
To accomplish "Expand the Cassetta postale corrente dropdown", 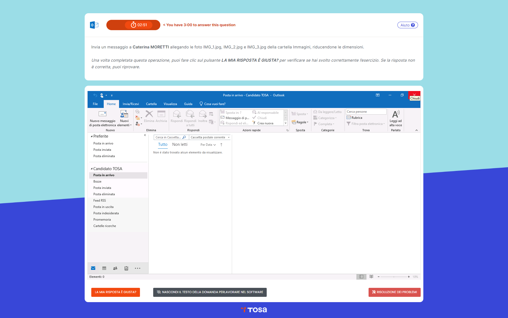I will [x=229, y=137].
